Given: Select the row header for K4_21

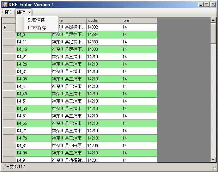Looking at the screenshot, I should click(x=9, y=57).
